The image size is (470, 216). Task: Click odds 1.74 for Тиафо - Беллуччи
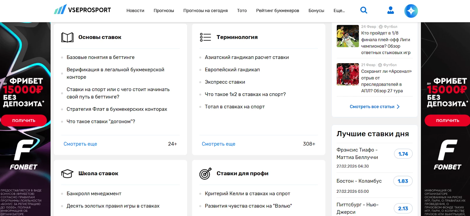point(403,154)
